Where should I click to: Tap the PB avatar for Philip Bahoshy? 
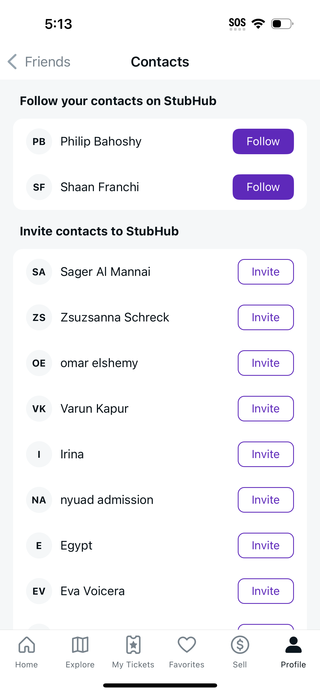pyautogui.click(x=39, y=141)
